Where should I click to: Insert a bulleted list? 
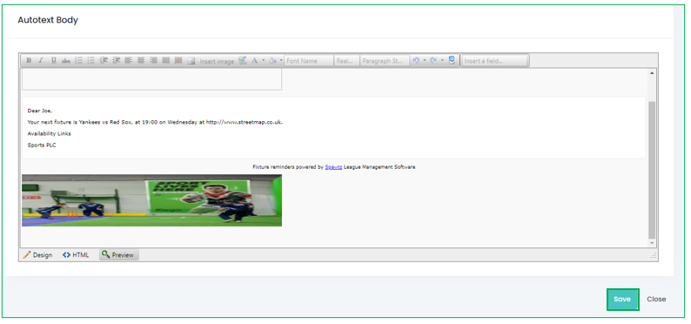tap(91, 61)
